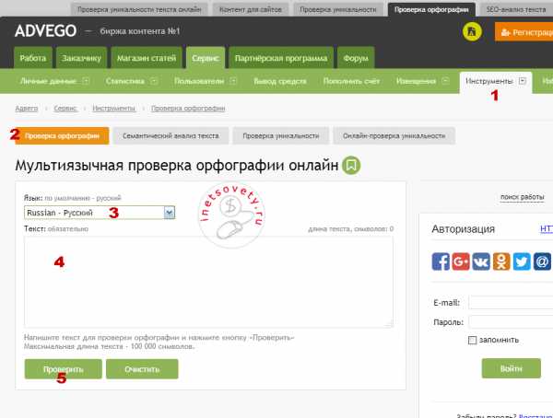Click the Пополнить счёт menu item
The image size is (553, 418).
pos(351,81)
